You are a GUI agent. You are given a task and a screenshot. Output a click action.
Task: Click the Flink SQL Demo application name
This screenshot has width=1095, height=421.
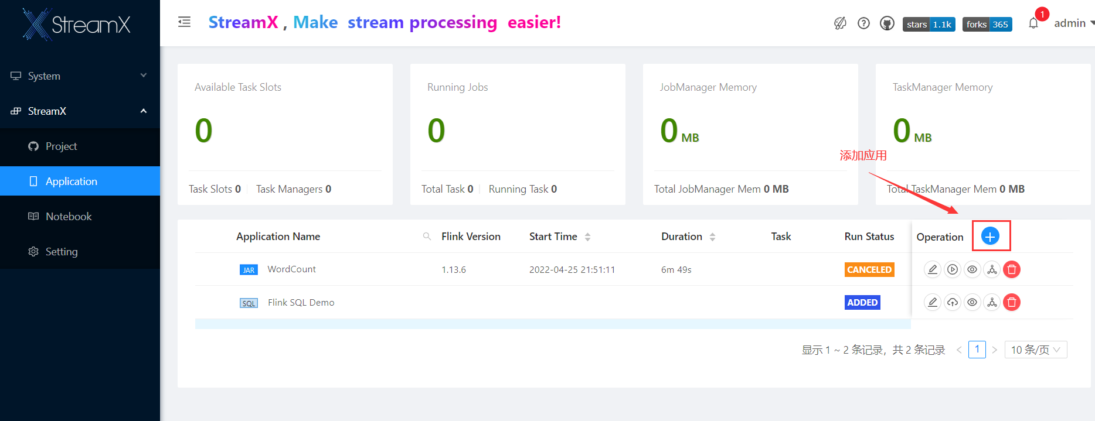tap(301, 302)
